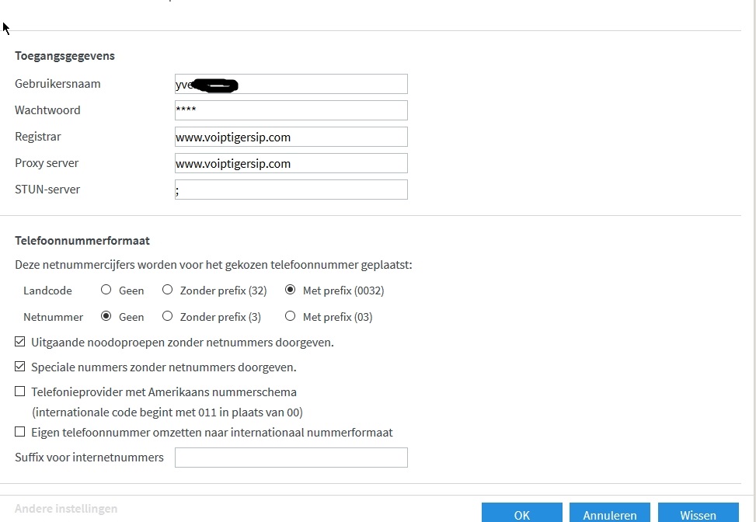Click the Wissen button

tap(698, 515)
